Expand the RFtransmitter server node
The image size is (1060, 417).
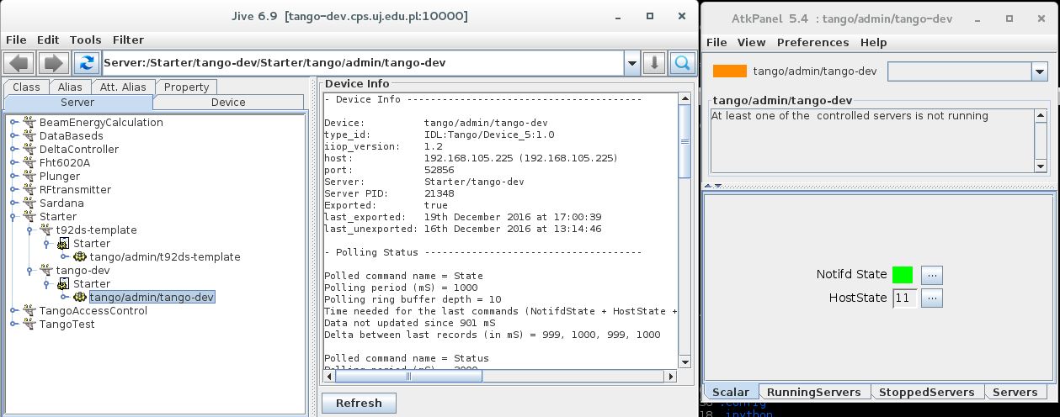[14, 190]
